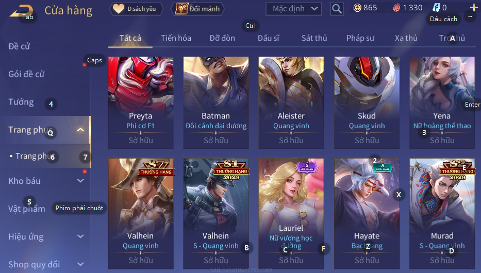
Task: Select the Tiến hóa tab
Action: tap(176, 38)
